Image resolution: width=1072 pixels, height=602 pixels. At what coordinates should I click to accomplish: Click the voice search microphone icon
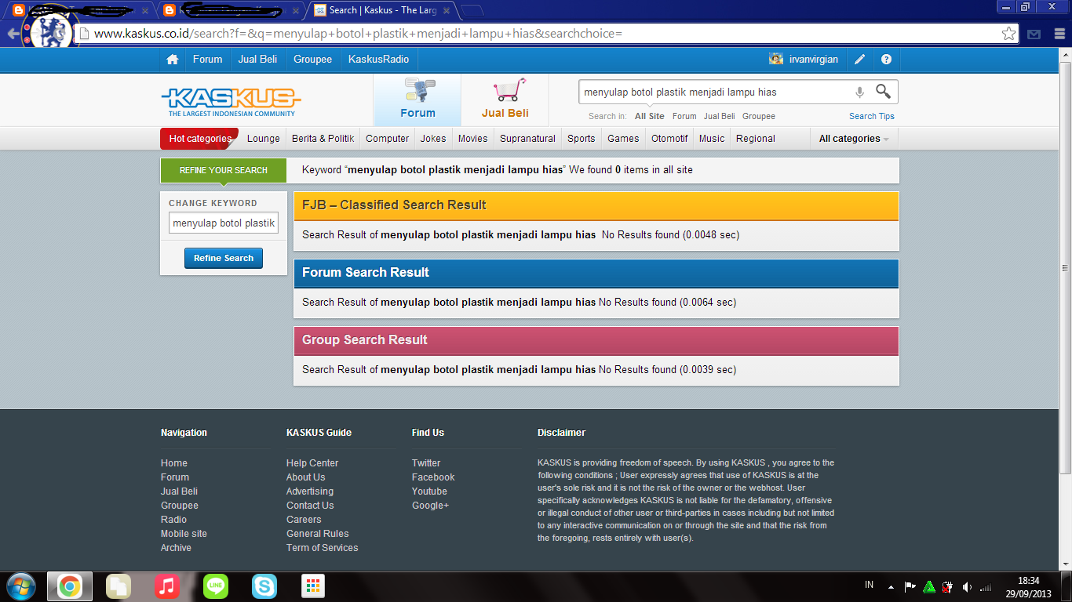coord(859,92)
